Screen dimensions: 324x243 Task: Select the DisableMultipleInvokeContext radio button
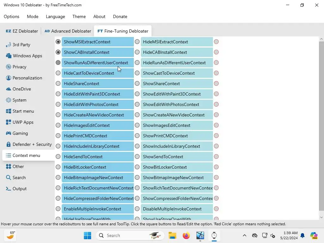[137, 209]
